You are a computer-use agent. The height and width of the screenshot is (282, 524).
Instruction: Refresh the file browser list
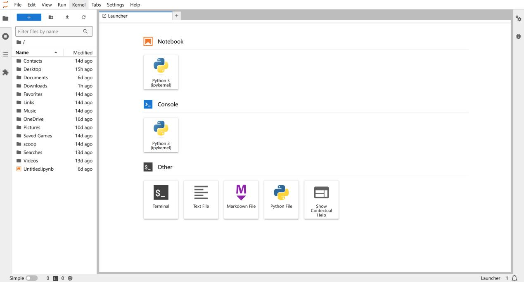click(83, 17)
